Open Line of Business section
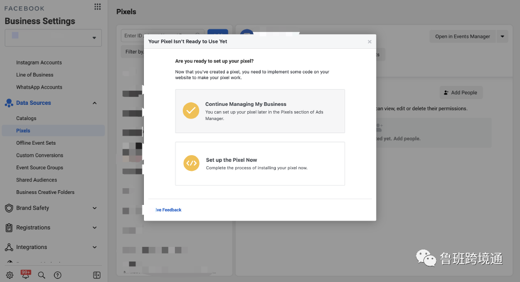 35,75
